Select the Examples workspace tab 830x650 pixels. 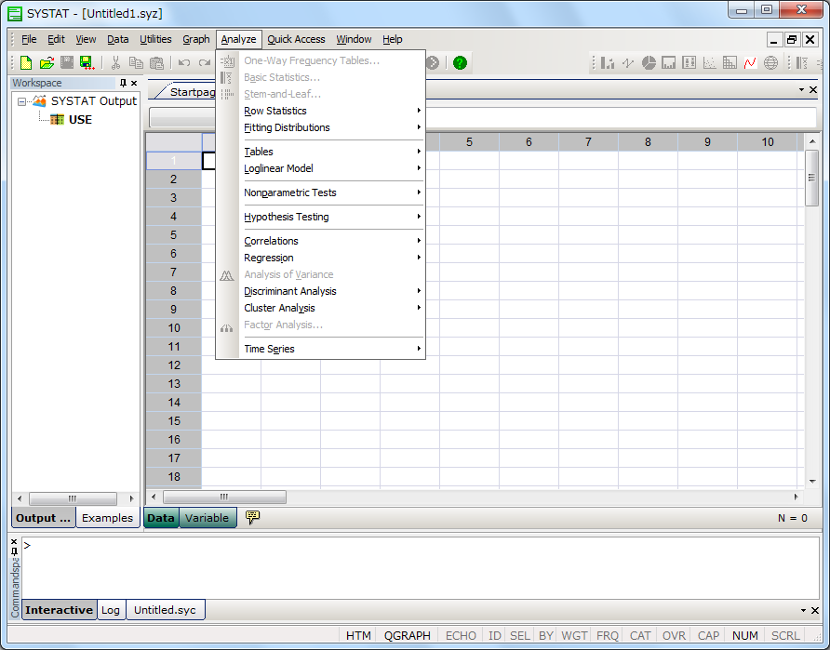click(x=107, y=518)
